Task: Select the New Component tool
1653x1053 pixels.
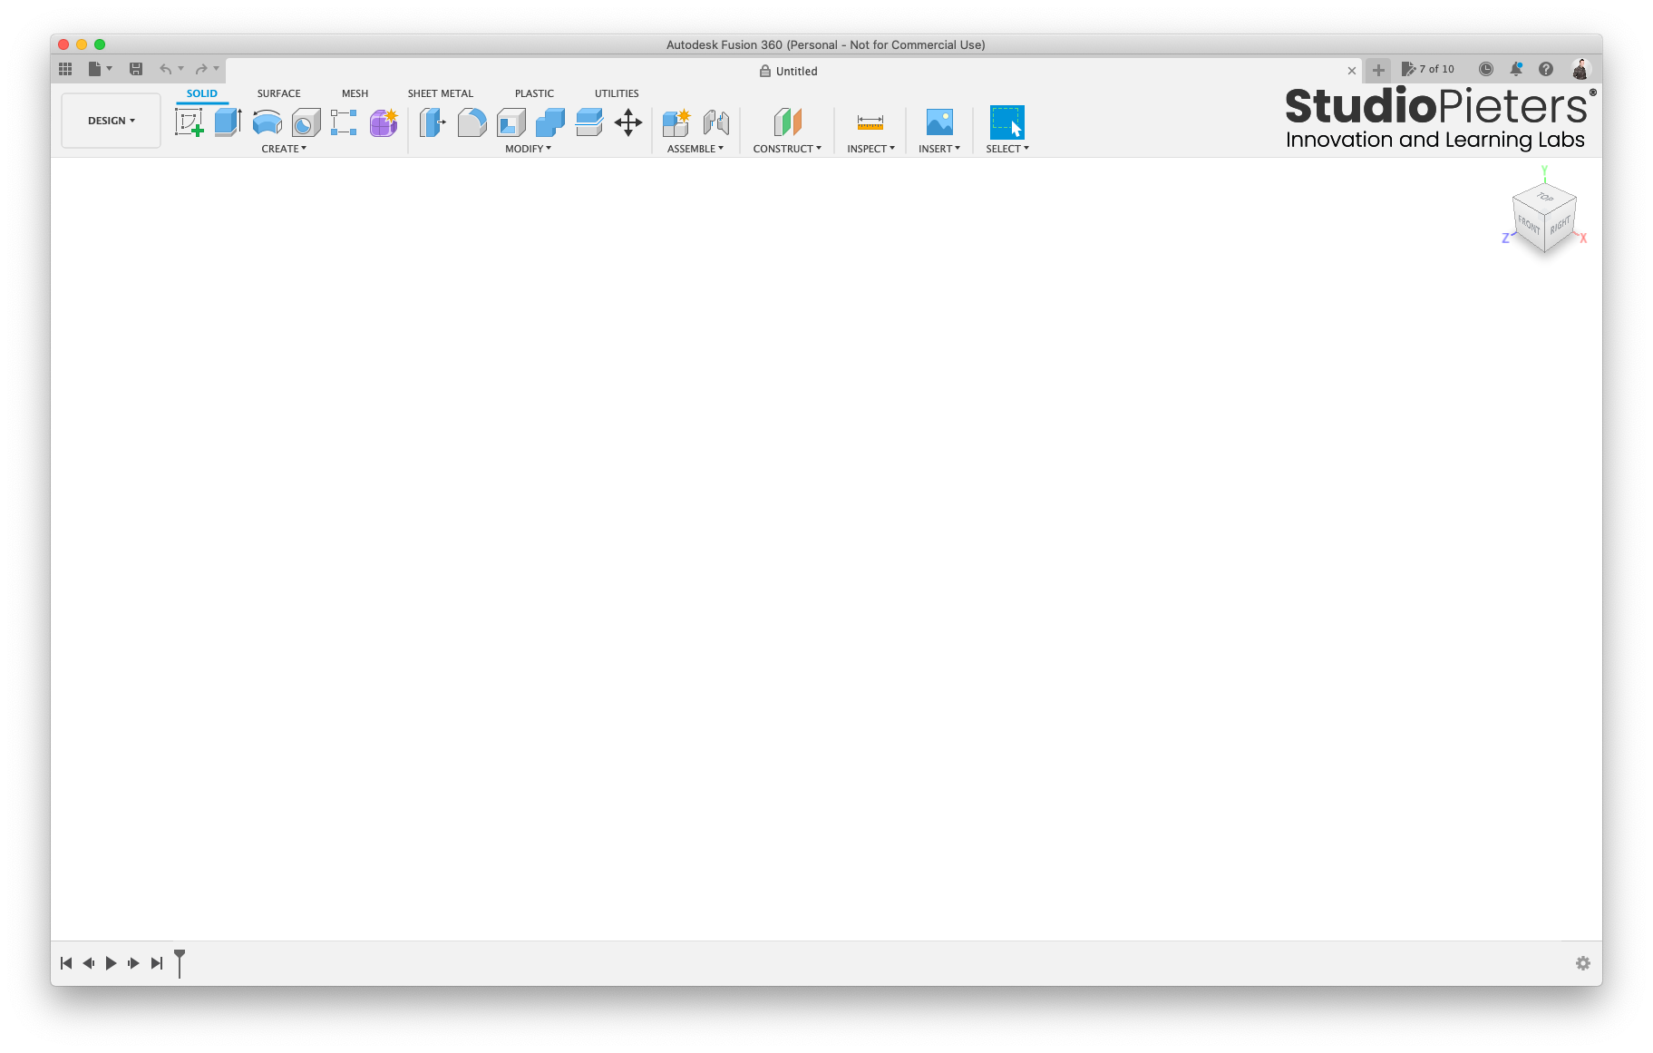Action: pyautogui.click(x=676, y=122)
